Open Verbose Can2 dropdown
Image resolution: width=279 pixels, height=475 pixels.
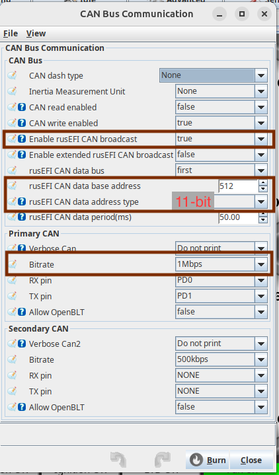(221, 344)
